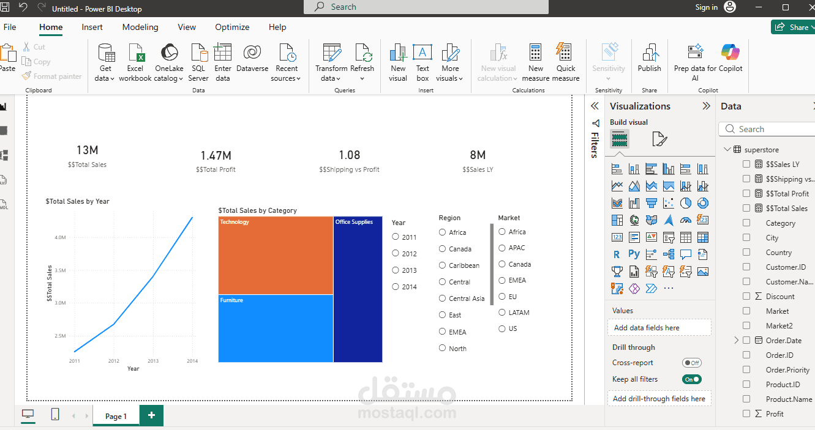Expand the Filters pane chevrons

pyautogui.click(x=595, y=106)
